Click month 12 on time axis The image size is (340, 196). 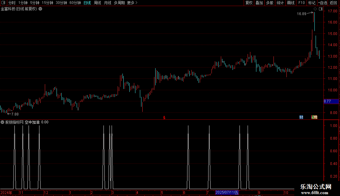pos(46,192)
